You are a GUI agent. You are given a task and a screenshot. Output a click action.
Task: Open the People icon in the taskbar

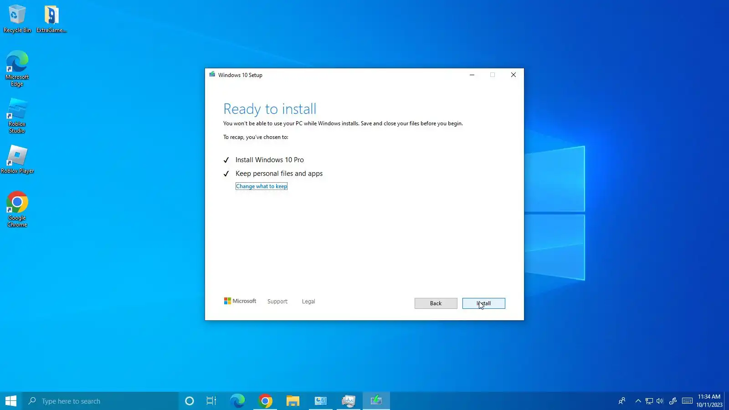(622, 401)
